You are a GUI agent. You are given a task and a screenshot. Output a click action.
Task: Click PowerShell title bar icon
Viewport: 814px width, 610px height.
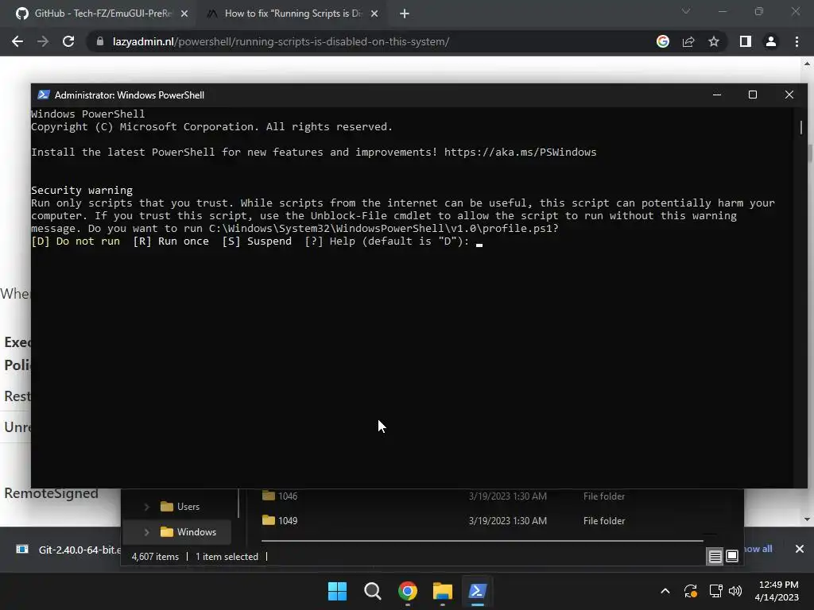pyautogui.click(x=44, y=95)
